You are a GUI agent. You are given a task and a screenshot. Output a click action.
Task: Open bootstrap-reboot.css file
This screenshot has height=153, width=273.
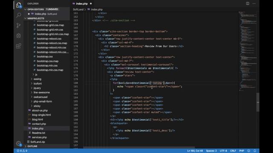point(49,39)
